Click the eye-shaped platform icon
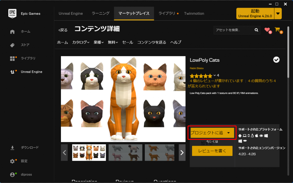The height and width of the screenshot is (183, 293). (x=261, y=136)
